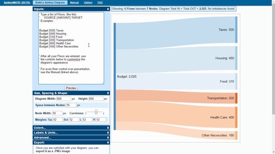Click the 'Budget [310] Food' line

51,37
